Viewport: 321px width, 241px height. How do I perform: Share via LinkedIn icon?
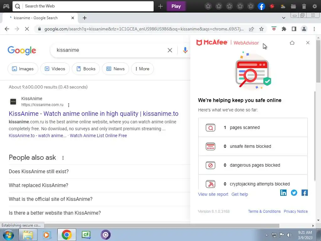pyautogui.click(x=283, y=193)
